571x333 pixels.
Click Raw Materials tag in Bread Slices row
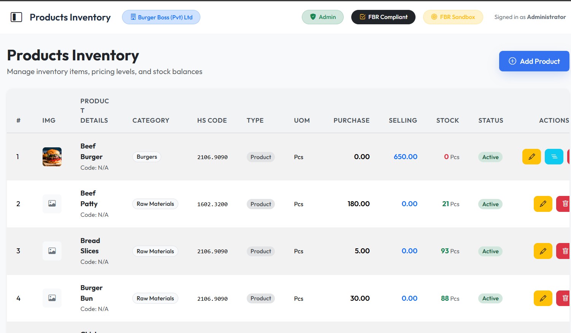[x=155, y=251]
